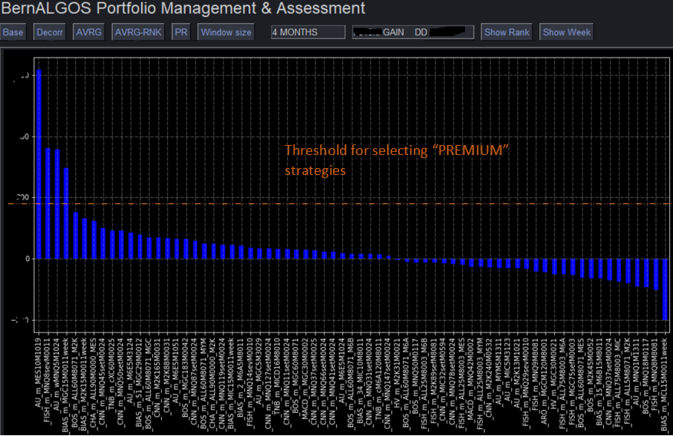Select the tallest bar AU_m_MES10M1019
This screenshot has width=673, height=436.
[38, 164]
